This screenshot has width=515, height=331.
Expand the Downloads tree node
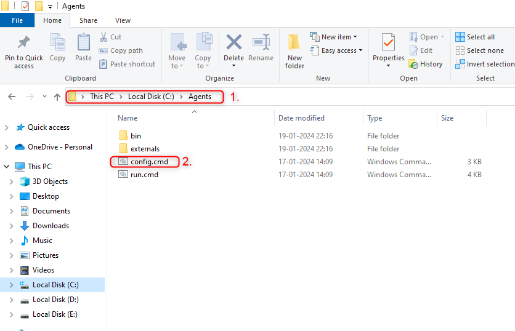[12, 226]
